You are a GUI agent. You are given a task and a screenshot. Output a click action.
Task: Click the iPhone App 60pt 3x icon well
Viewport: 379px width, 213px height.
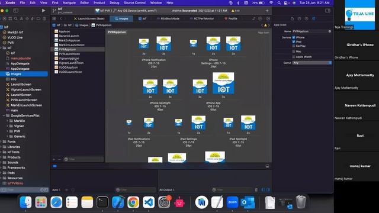point(223,83)
